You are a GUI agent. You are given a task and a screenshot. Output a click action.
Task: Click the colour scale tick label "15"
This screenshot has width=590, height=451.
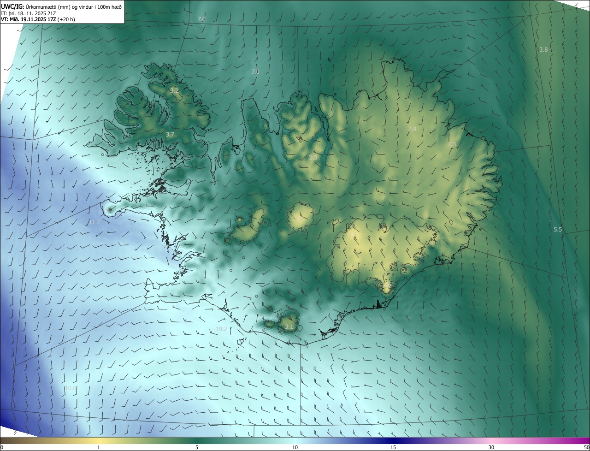(393, 447)
